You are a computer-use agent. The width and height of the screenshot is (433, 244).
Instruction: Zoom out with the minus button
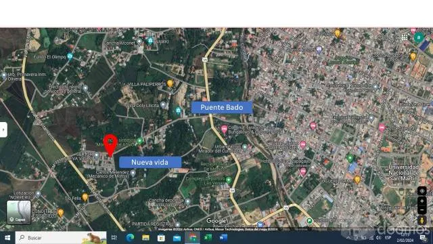click(421, 209)
